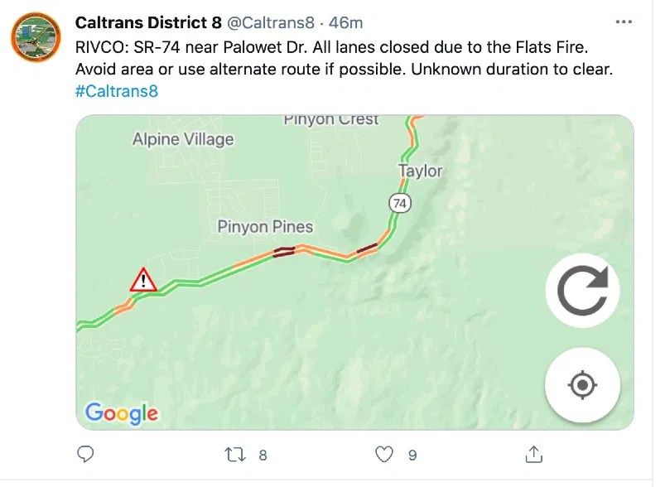Image resolution: width=670 pixels, height=487 pixels.
Task: Follow the #Caltrans8 hashtag link
Action: 116,91
